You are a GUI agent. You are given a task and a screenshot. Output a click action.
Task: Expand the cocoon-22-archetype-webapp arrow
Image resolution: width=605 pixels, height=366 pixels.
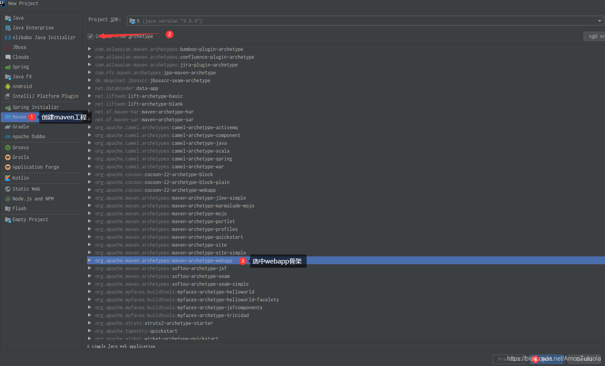(x=90, y=190)
